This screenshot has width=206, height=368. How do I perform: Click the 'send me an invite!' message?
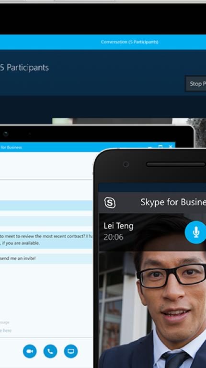[x=46, y=258]
